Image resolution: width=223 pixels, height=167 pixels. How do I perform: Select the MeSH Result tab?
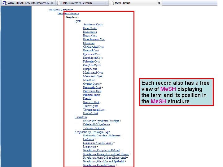coord(136,3)
